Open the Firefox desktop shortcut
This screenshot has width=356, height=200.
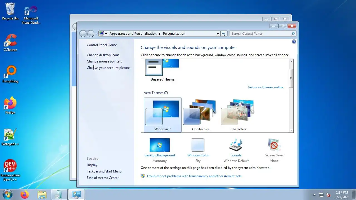pos(10,106)
